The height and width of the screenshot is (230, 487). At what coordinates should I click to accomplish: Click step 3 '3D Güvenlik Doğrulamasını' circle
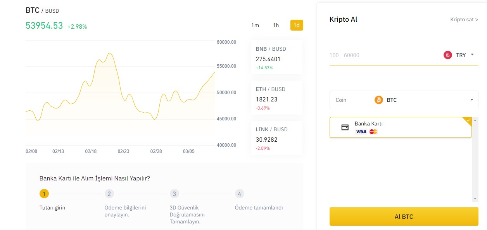174,194
